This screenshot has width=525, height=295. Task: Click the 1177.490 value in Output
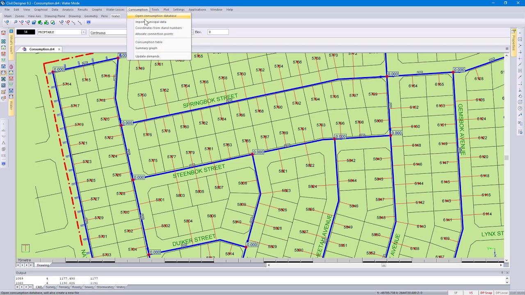click(67, 278)
